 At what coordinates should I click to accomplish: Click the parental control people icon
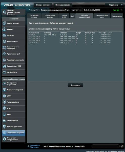tap(4, 48)
